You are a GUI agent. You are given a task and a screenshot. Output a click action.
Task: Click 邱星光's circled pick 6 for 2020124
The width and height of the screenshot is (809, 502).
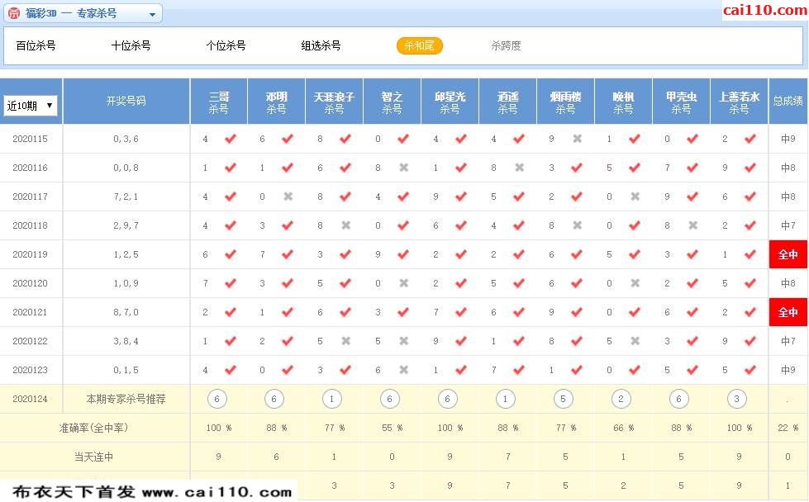[447, 399]
